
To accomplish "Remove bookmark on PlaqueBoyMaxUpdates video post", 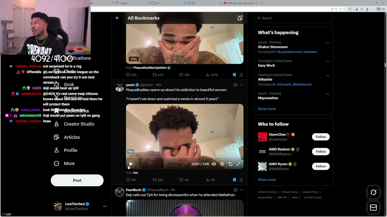I will (234, 75).
